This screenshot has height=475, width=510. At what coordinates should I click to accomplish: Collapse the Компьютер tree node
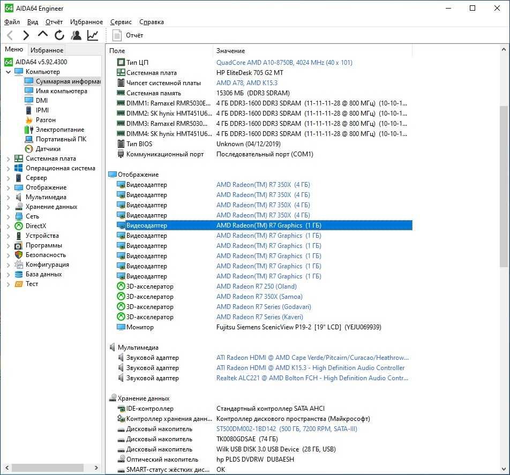[x=9, y=72]
